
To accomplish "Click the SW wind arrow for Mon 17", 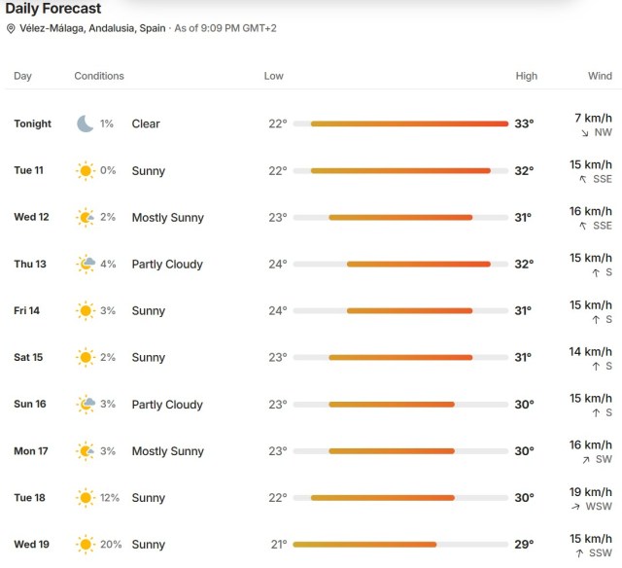I will [x=586, y=460].
